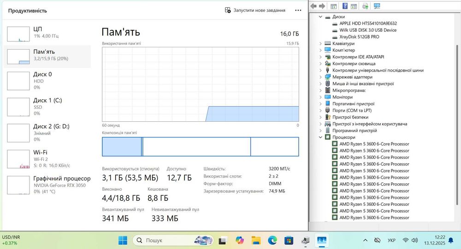Switch УКР keyboard language indicator

pyautogui.click(x=391, y=240)
